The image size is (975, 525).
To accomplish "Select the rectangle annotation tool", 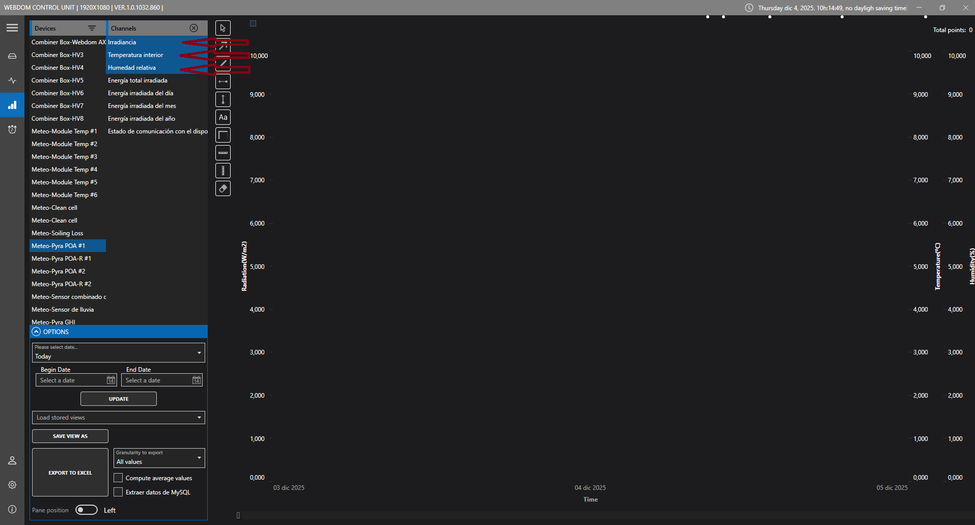I will coord(223,135).
